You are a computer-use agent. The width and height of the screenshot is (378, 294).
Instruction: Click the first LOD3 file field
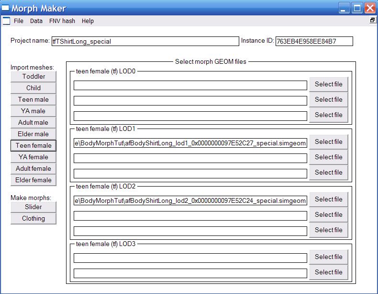tap(190, 258)
